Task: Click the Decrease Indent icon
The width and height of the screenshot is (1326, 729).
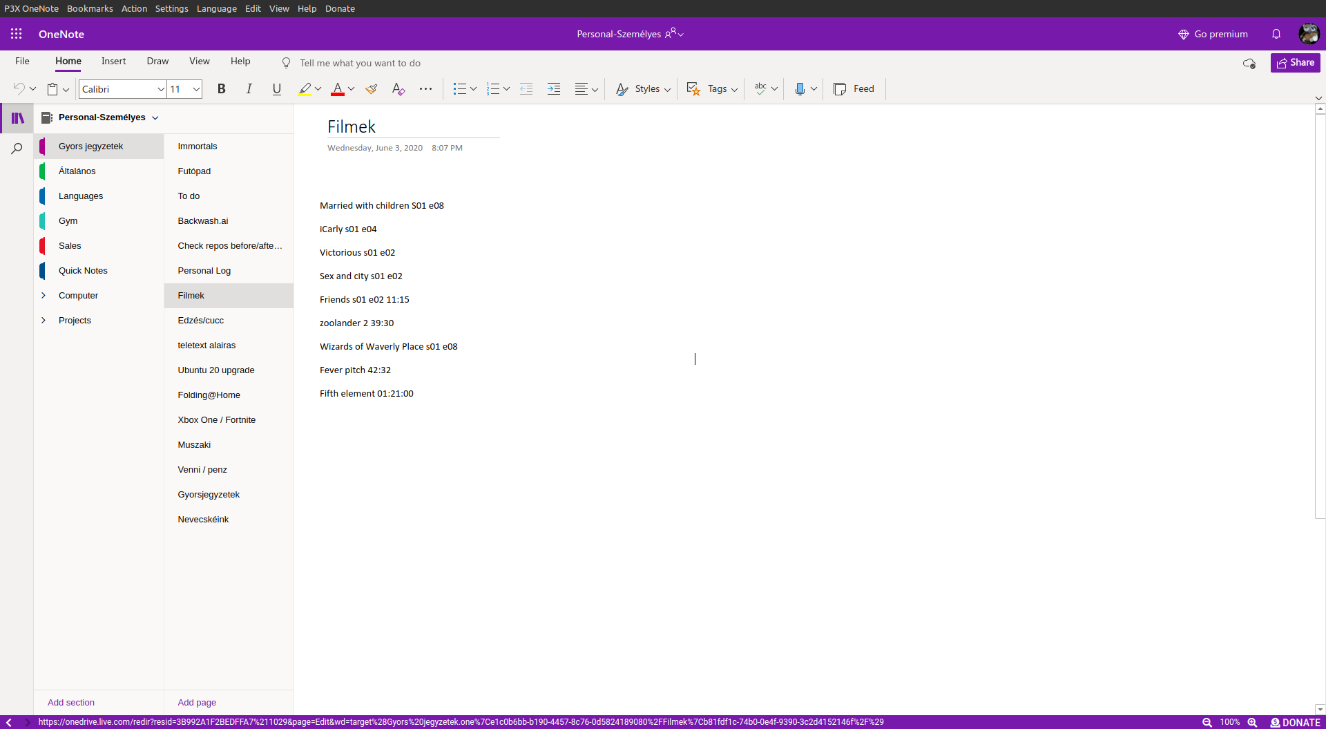Action: [x=526, y=89]
